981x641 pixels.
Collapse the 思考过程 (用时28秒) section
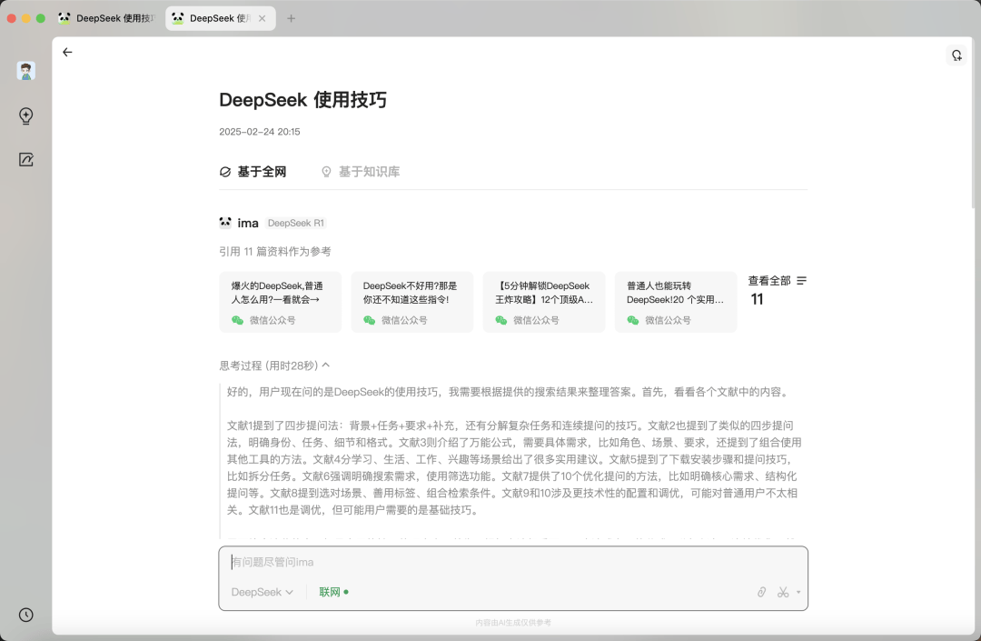[x=274, y=366]
